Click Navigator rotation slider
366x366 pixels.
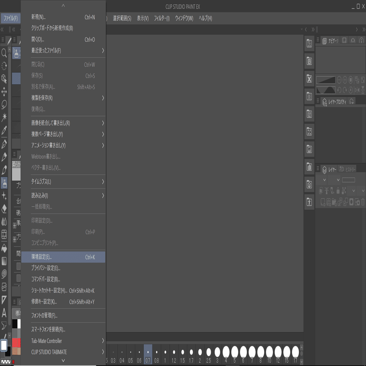[326, 90]
